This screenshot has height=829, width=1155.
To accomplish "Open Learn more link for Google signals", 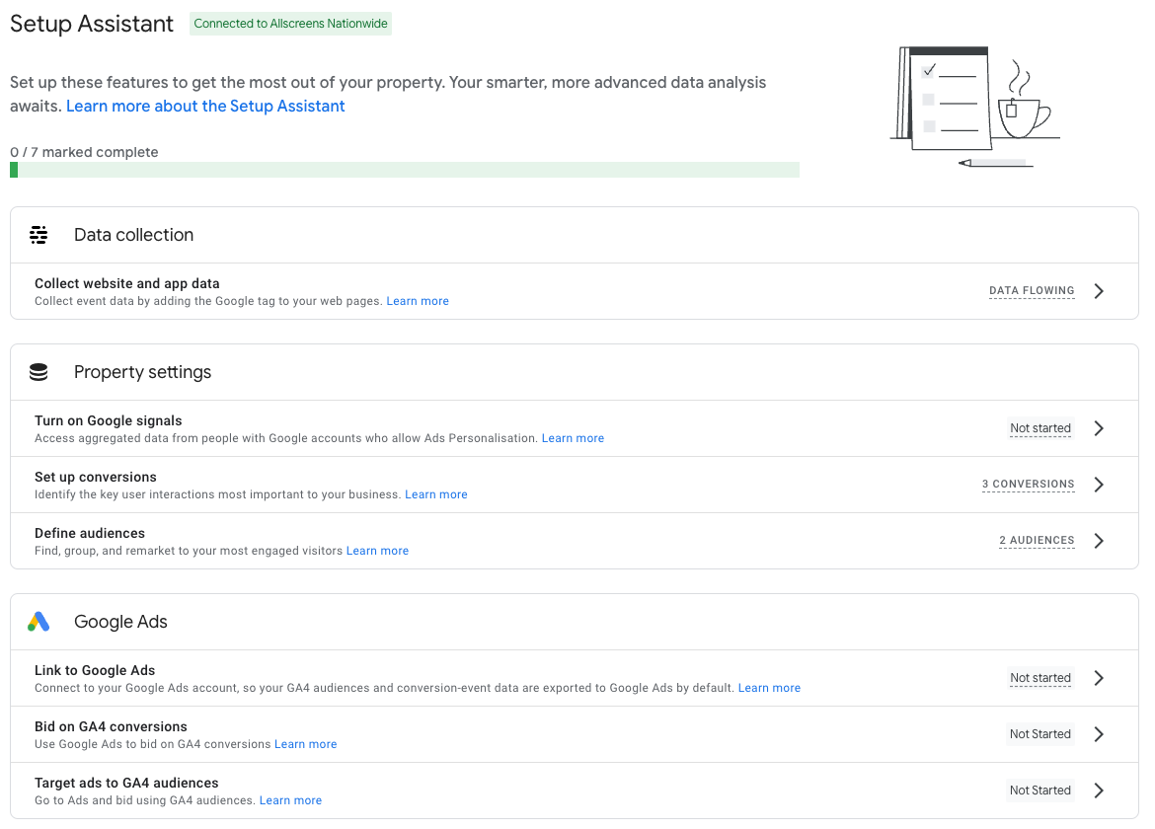I will pyautogui.click(x=574, y=438).
